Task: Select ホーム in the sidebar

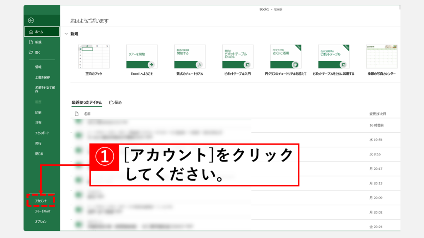Action: point(42,32)
